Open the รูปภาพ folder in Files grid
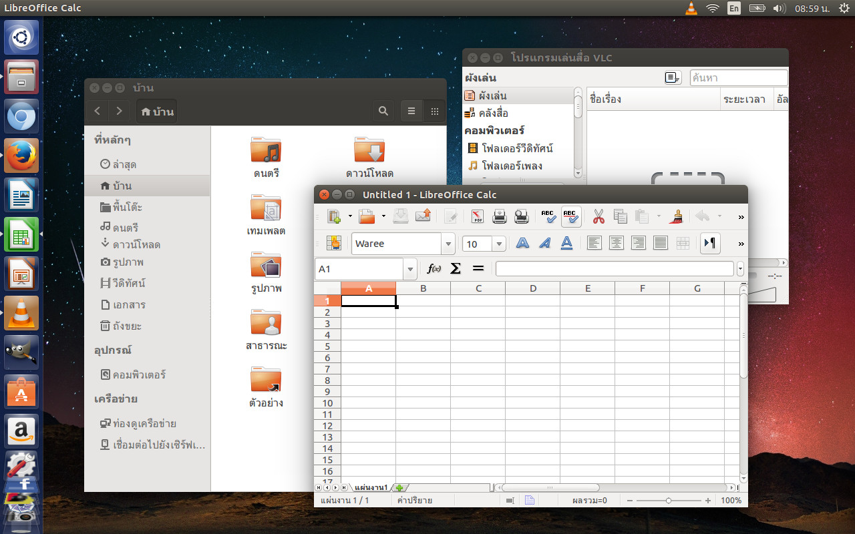The image size is (855, 534). (x=266, y=265)
